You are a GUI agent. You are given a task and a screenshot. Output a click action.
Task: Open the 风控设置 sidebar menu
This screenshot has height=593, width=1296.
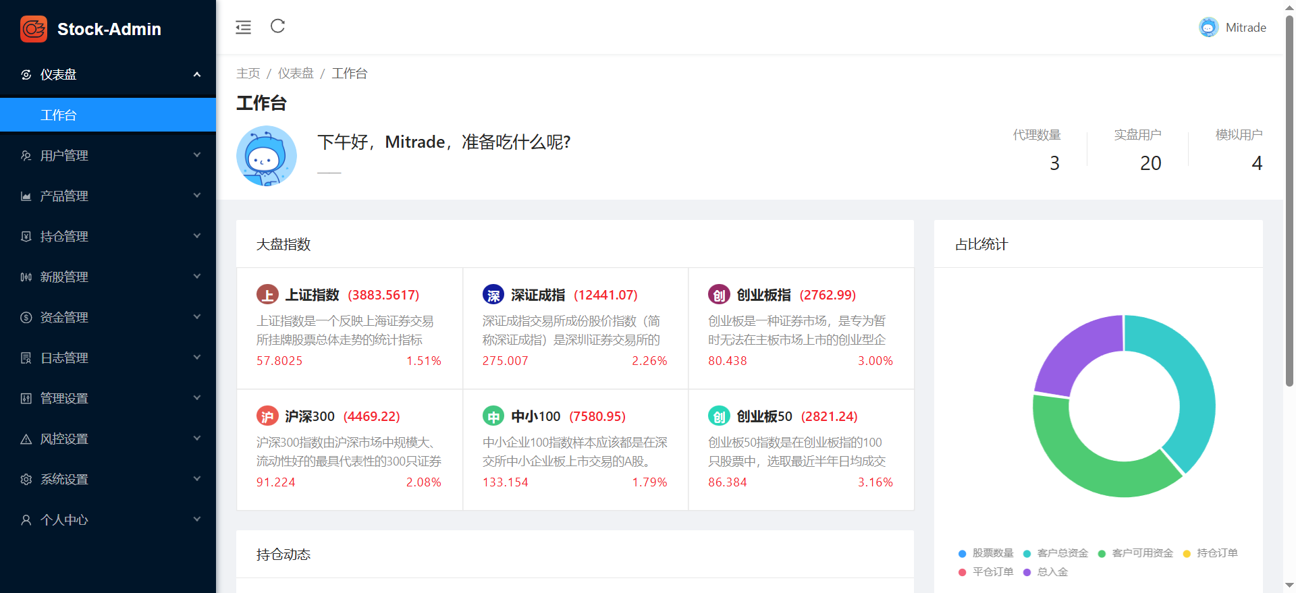(x=108, y=439)
